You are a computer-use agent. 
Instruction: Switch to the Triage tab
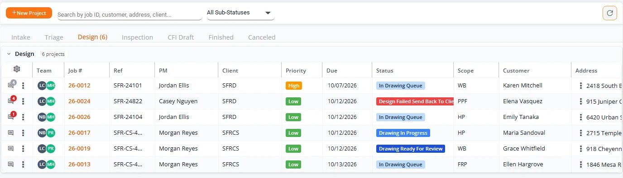coord(54,37)
